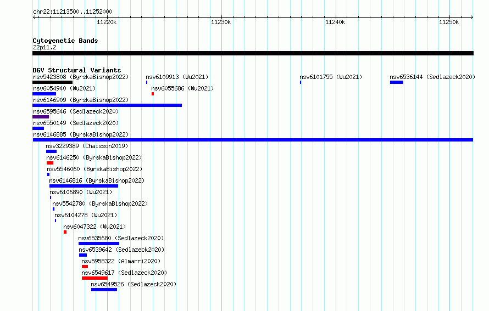489x311 pixels.
Task: Select the black nsv5423808 variant bar
Action: click(52, 82)
